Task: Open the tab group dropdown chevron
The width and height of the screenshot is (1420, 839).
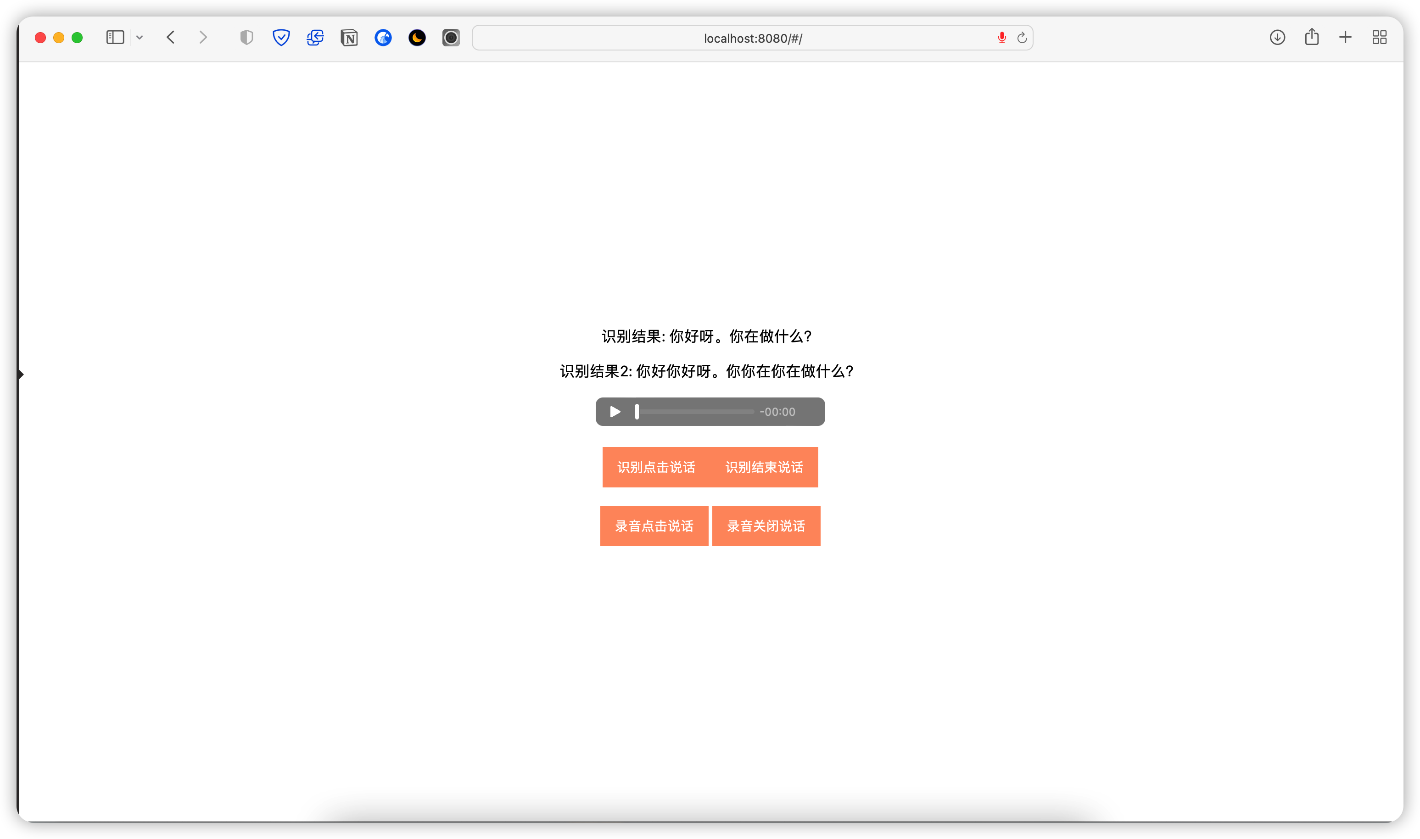Action: coord(140,38)
